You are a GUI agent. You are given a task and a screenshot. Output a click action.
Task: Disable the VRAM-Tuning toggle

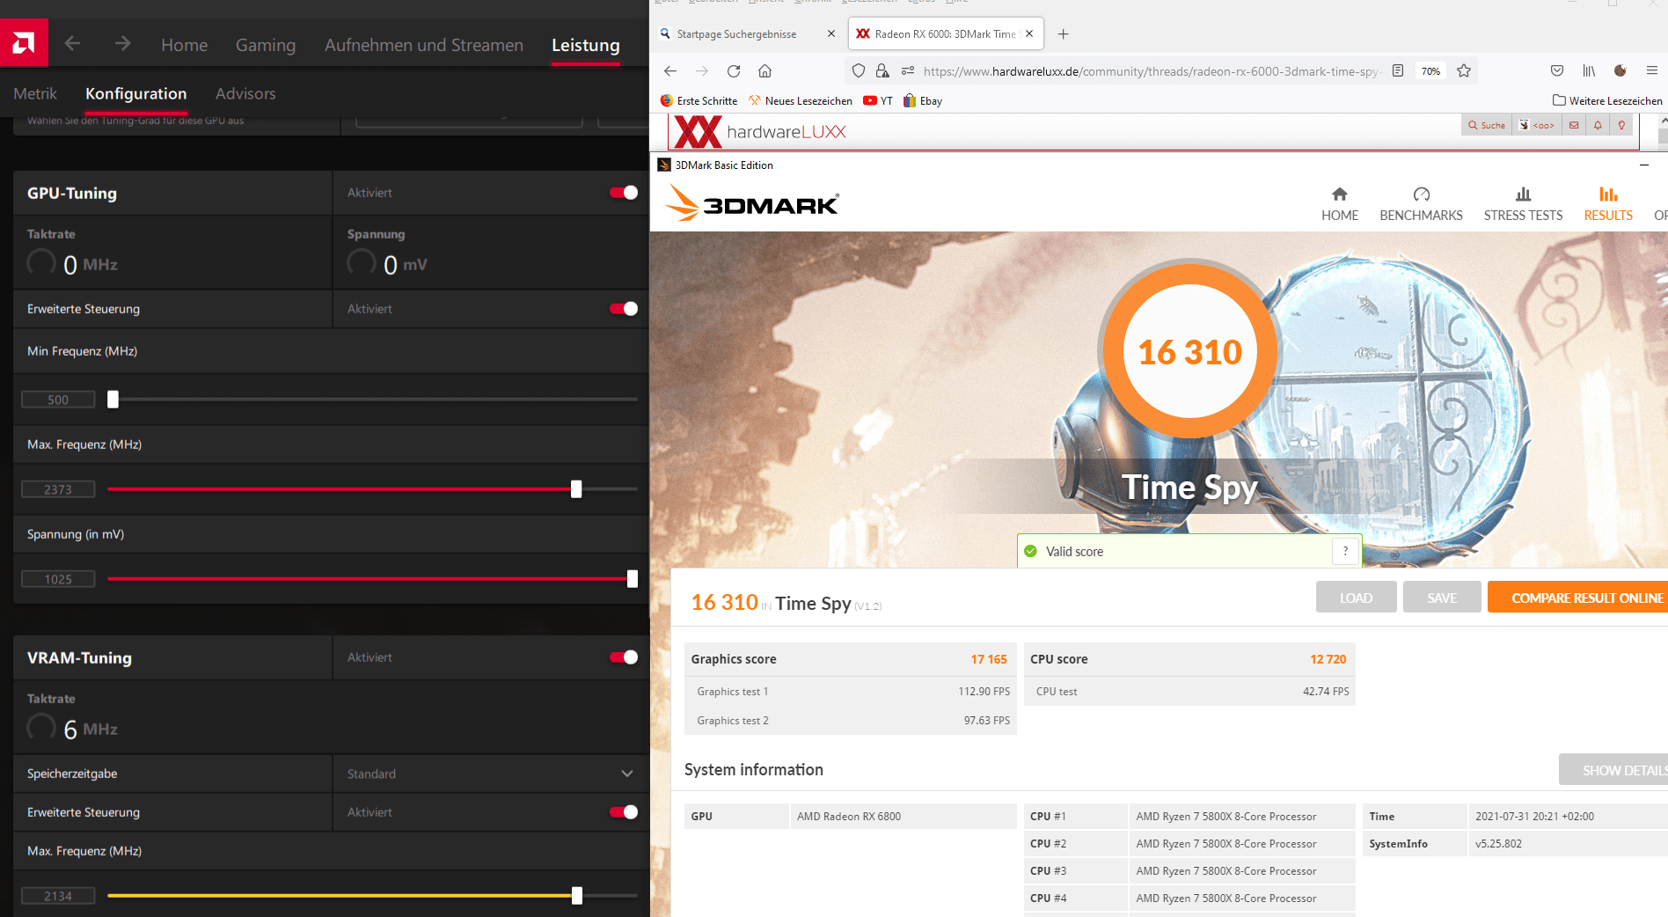[x=624, y=657]
